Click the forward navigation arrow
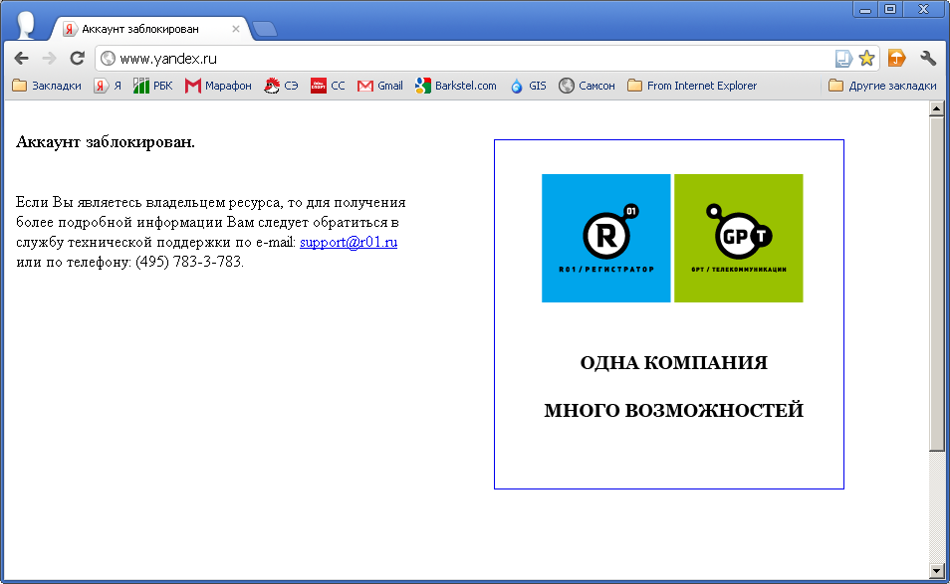Viewport: 950px width, 584px height. (49, 58)
